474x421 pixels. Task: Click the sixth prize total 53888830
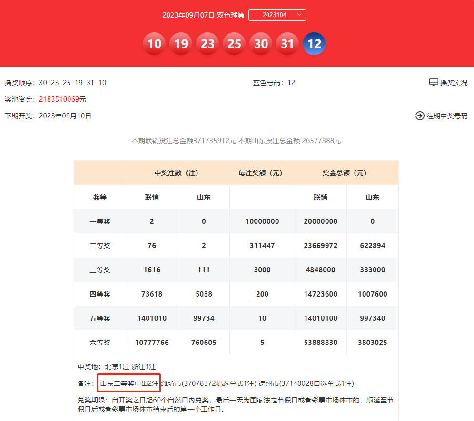(320, 343)
